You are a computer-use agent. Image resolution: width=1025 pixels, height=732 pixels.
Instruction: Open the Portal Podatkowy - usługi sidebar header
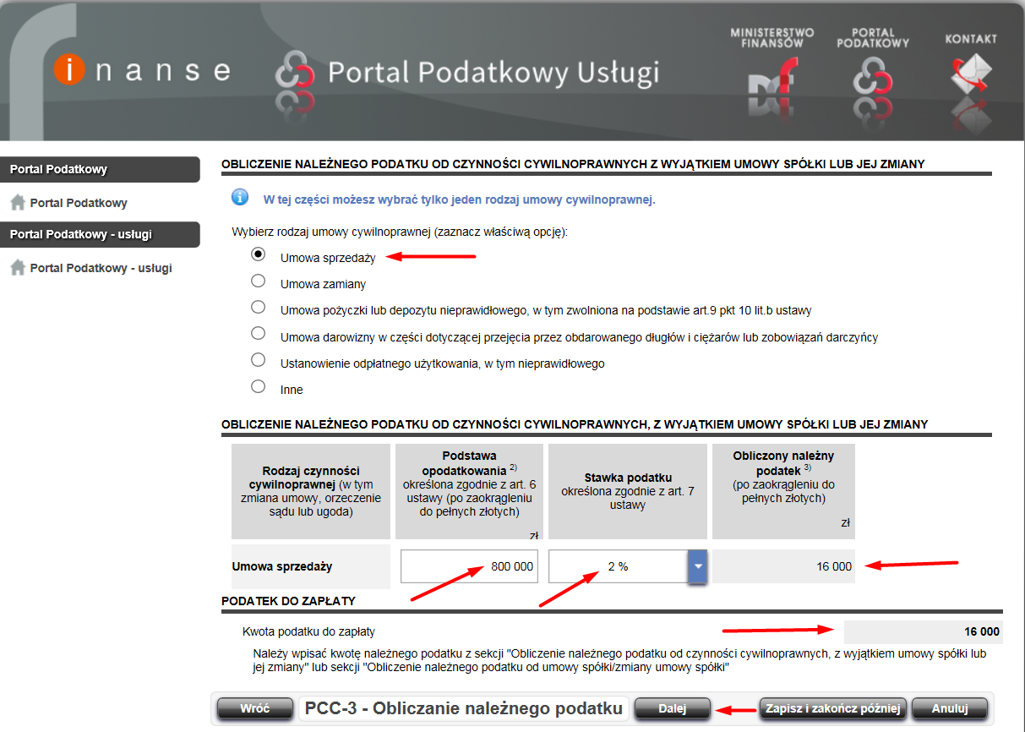tap(100, 234)
